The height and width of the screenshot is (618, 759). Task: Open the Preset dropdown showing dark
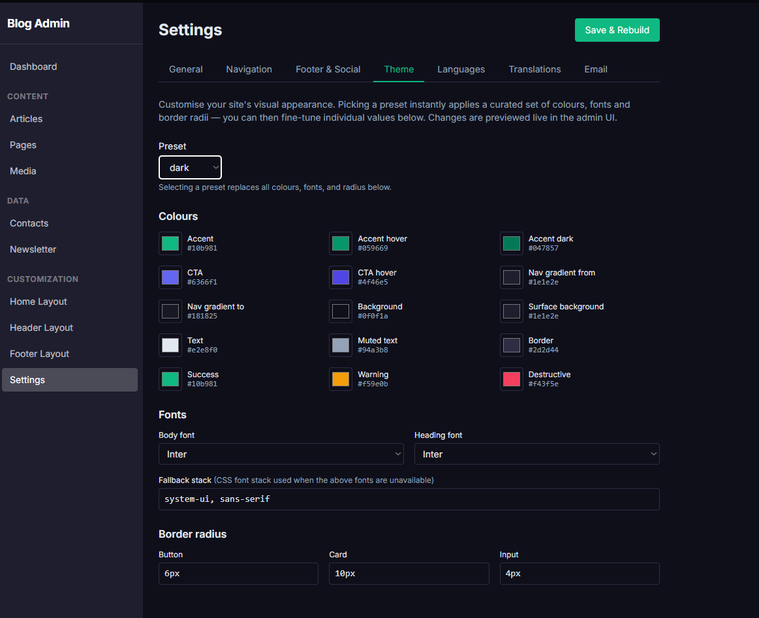click(190, 168)
